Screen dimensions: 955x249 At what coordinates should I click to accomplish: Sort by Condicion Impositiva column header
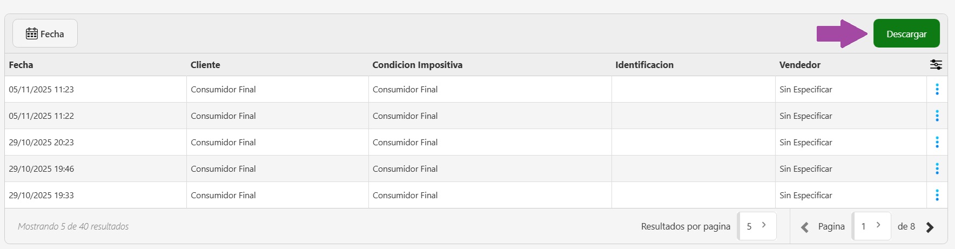pos(417,65)
